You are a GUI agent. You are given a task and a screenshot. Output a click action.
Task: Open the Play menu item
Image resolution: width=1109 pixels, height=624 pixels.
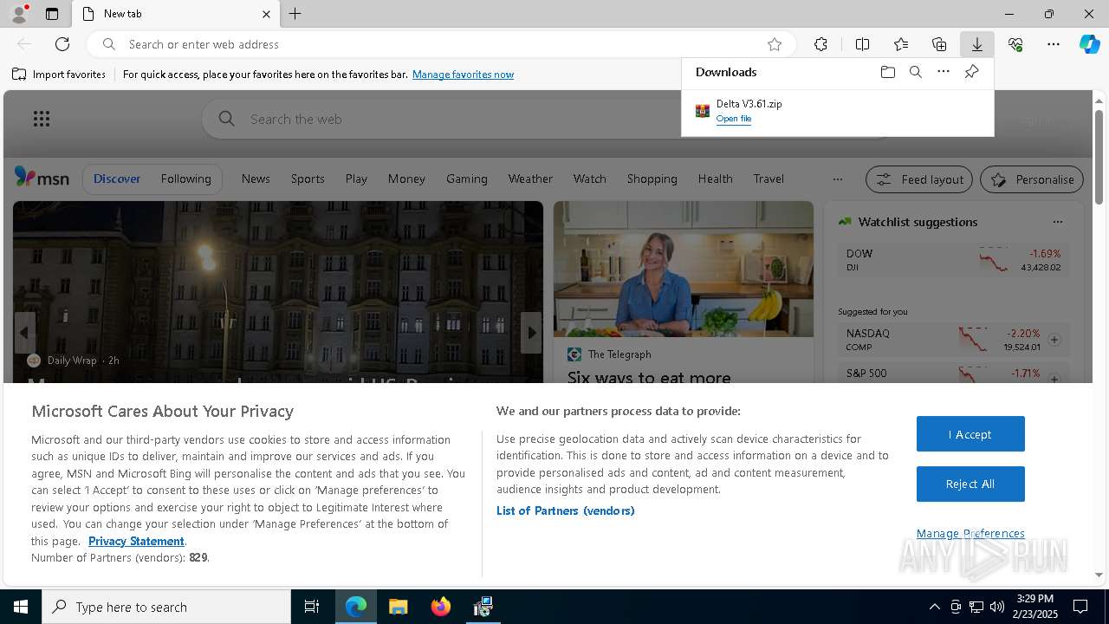pyautogui.click(x=356, y=179)
